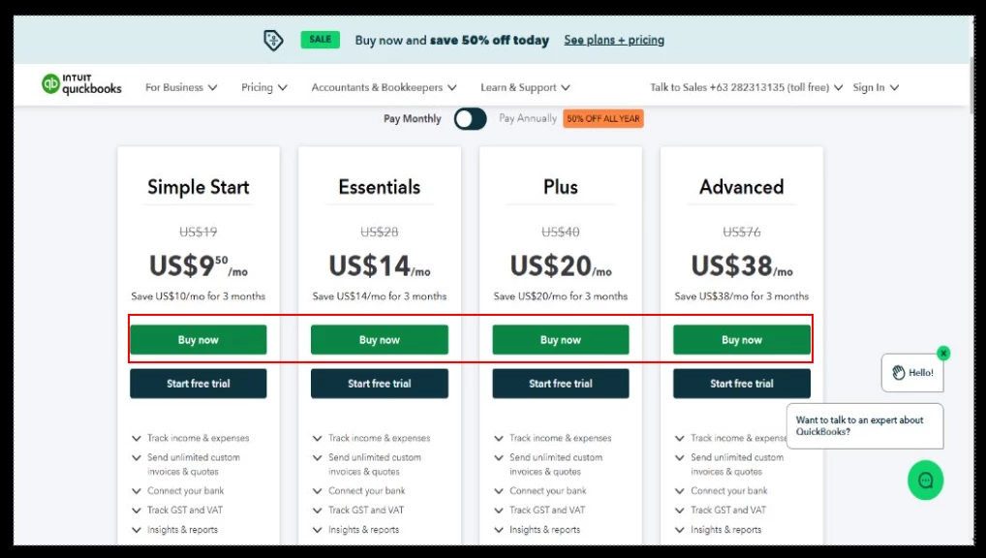986x558 pixels.
Task: Click the Simple Start plan heading
Action: (x=199, y=187)
